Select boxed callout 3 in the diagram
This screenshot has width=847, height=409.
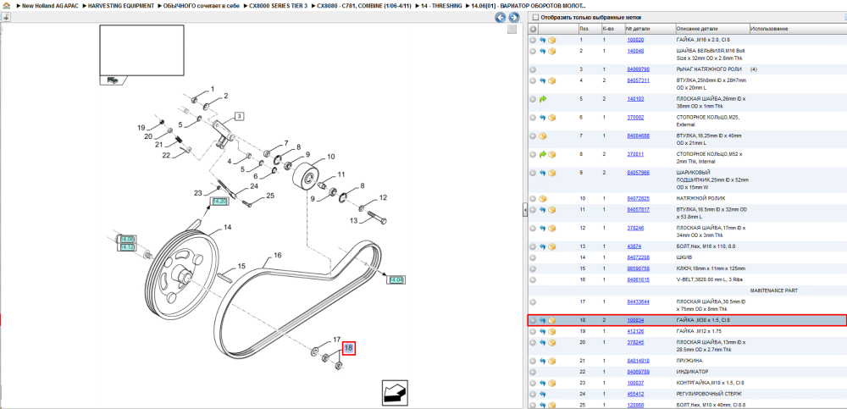240,116
